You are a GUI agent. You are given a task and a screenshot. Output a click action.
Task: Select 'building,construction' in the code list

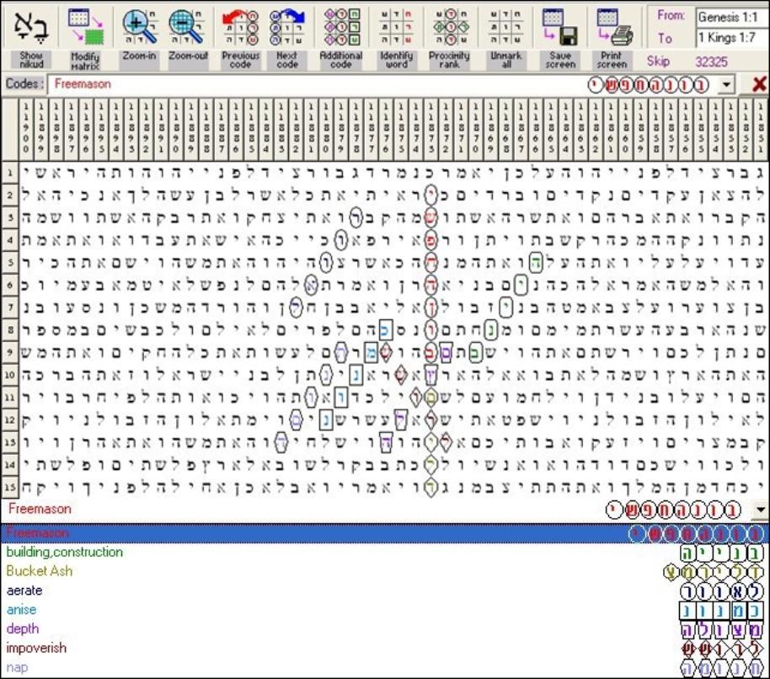pos(65,553)
